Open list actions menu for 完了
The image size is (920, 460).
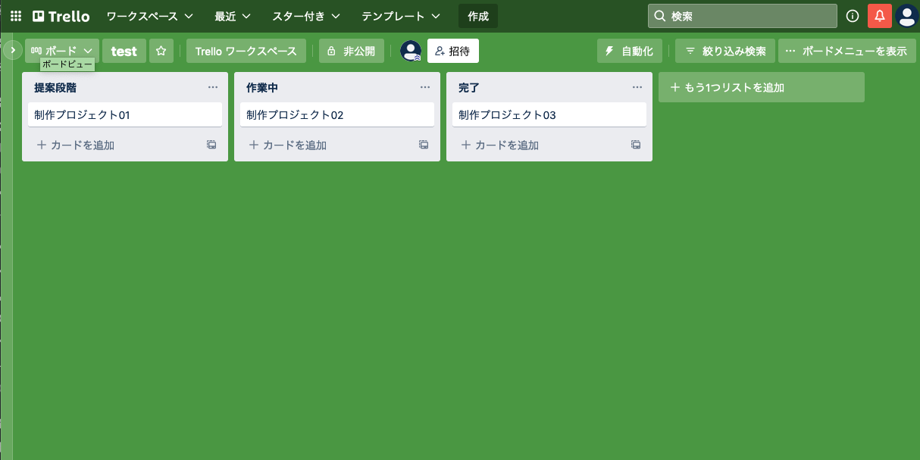click(x=637, y=87)
